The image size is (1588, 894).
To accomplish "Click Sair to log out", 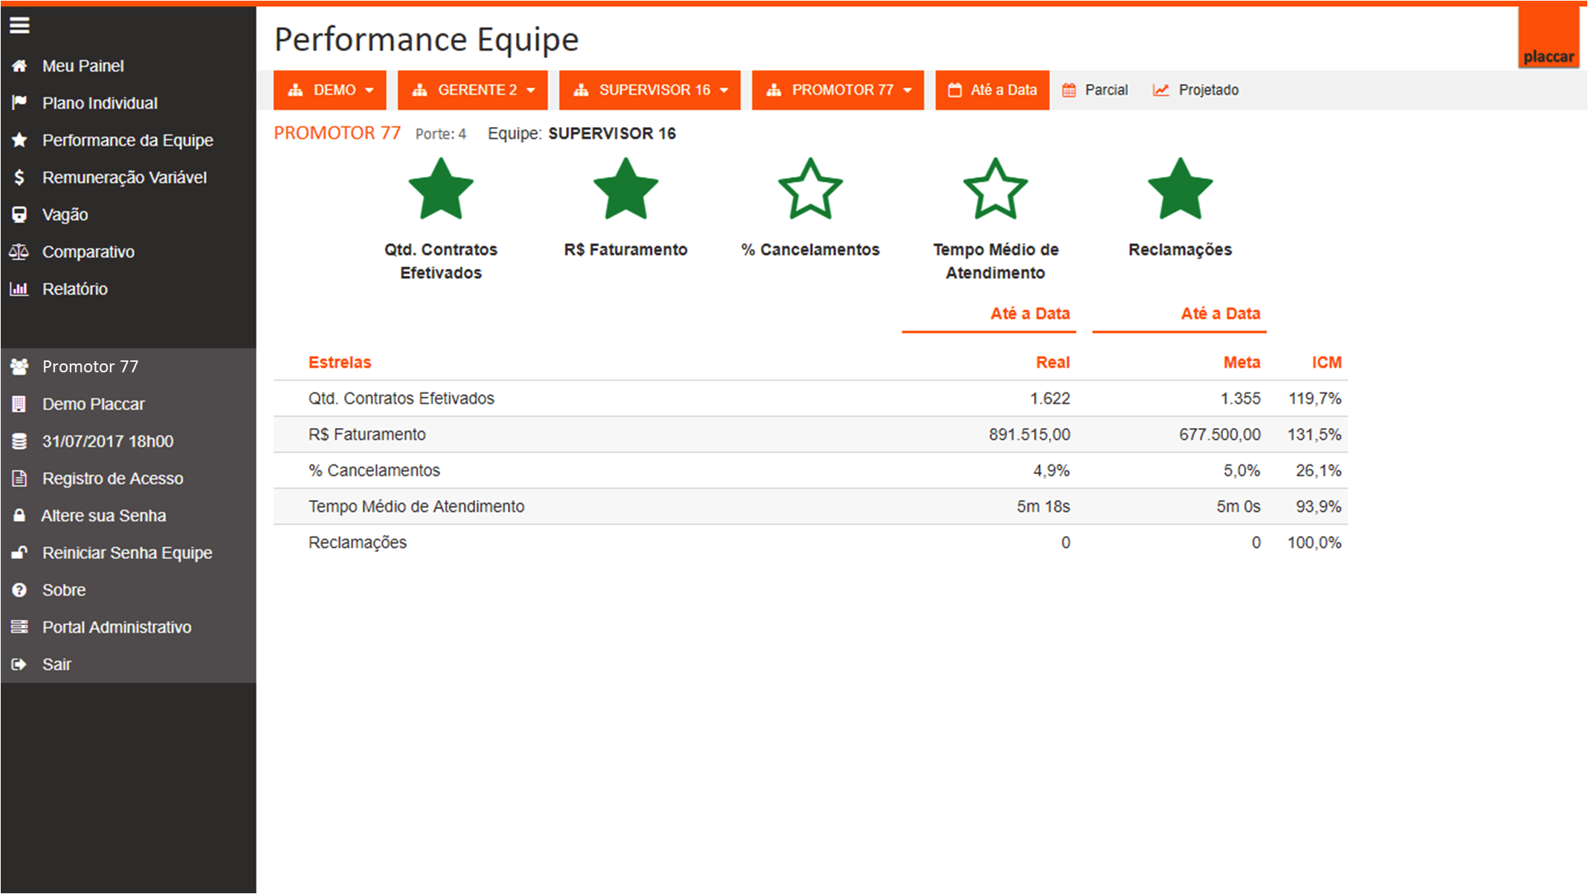I will tap(57, 664).
